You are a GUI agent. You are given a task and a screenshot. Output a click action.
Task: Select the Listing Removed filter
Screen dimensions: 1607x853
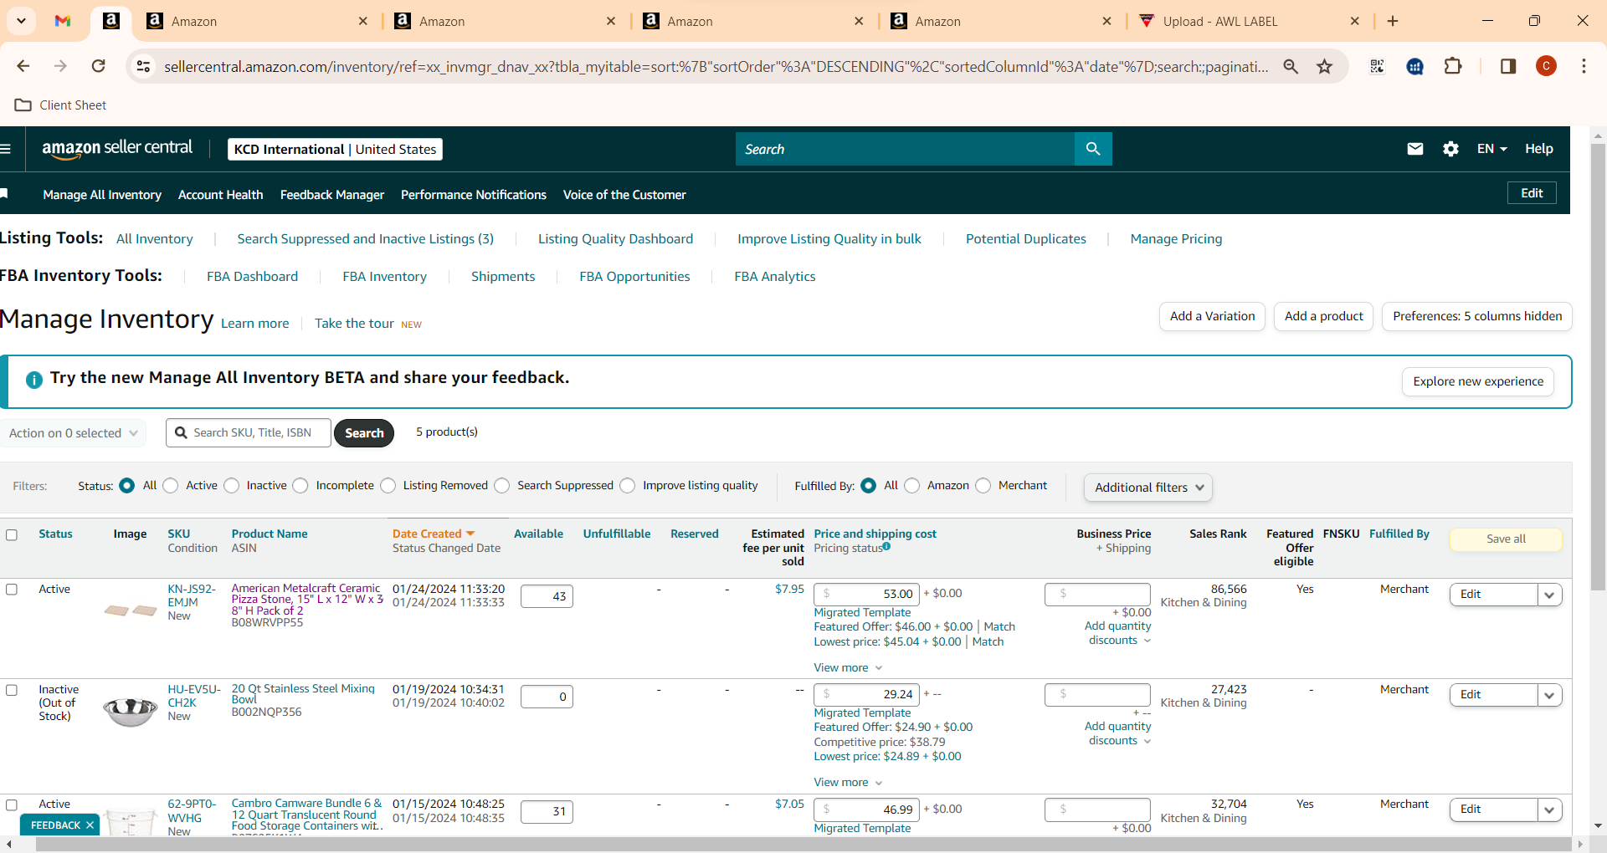click(x=388, y=486)
